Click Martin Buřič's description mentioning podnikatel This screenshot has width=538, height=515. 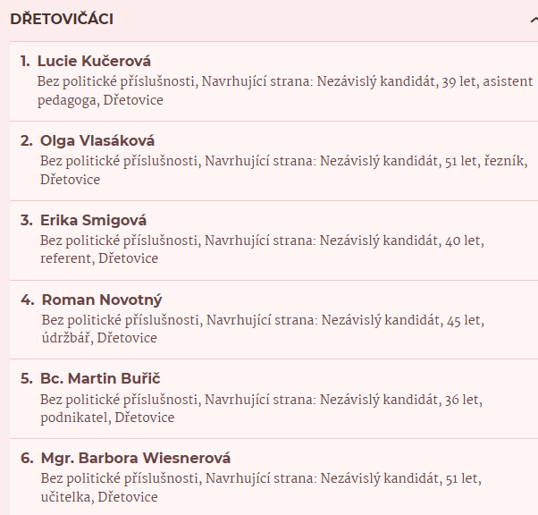(x=262, y=409)
